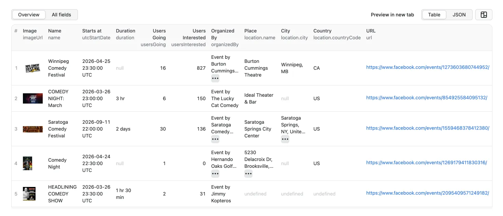The height and width of the screenshot is (216, 503).
Task: Open the All fields tab
Action: point(62,15)
